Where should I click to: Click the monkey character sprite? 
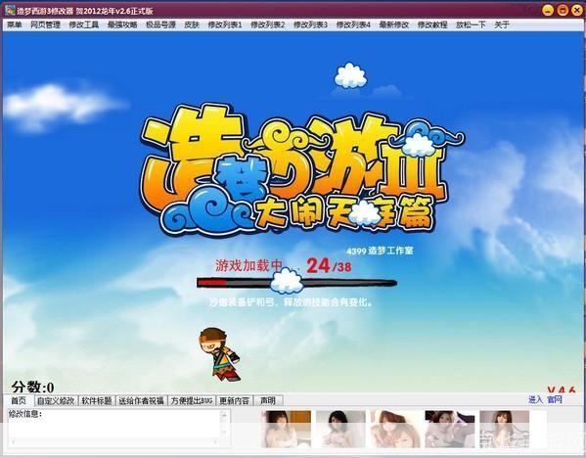(219, 355)
